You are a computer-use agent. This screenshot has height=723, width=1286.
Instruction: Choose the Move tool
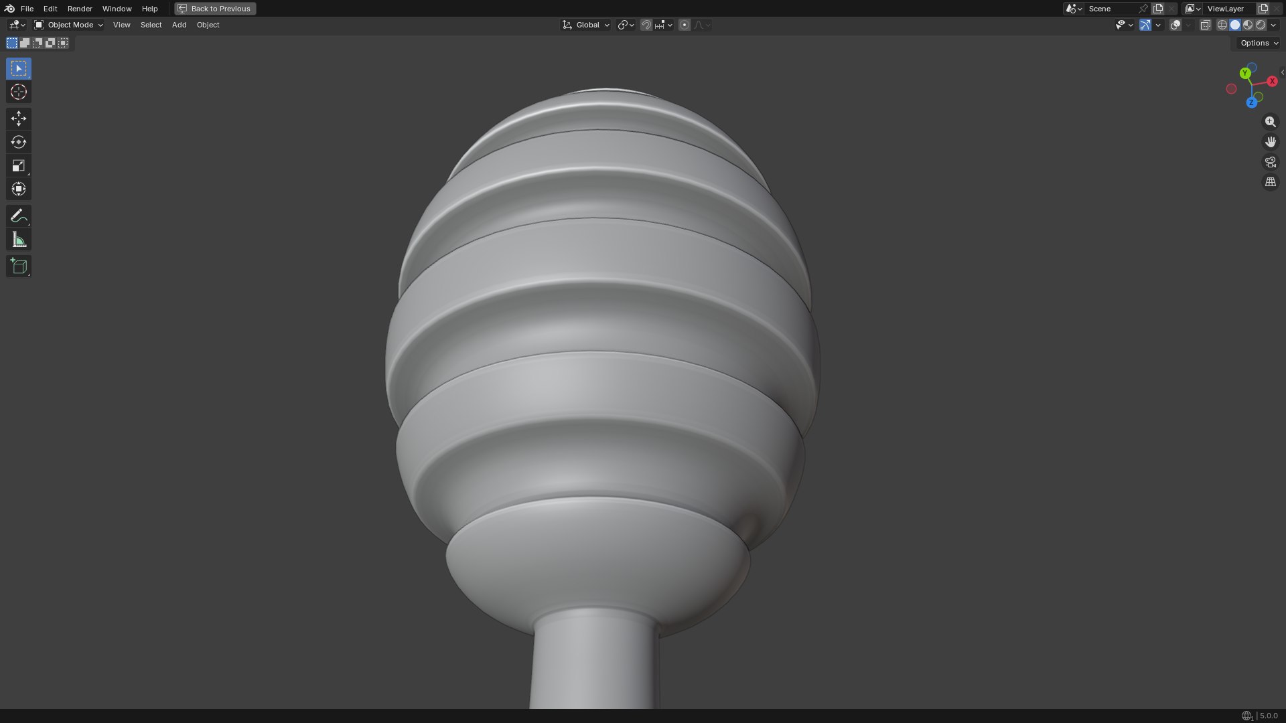19,118
